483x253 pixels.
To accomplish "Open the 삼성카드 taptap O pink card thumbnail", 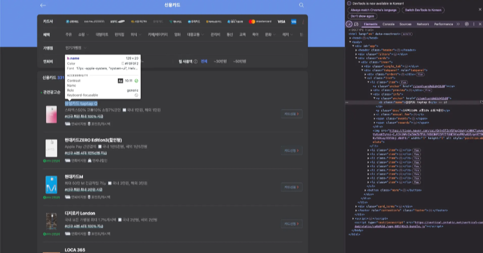I will 51,114.
